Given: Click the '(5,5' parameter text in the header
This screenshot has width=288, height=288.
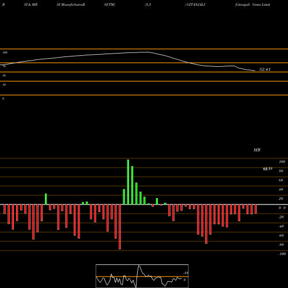Looking at the screenshot, I should (x=147, y=5).
